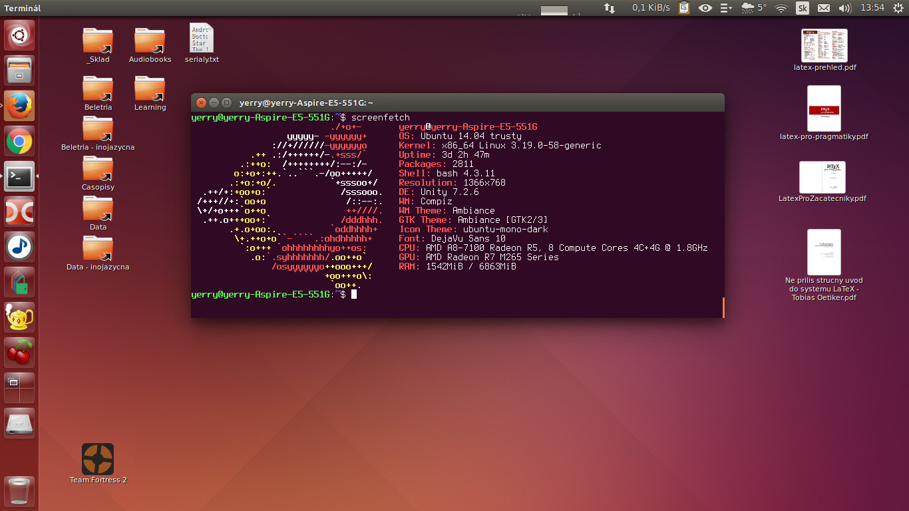Click the 'Packages: 2811' line

[436, 164]
